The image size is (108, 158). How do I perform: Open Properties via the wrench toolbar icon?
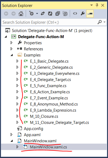coord(83,14)
